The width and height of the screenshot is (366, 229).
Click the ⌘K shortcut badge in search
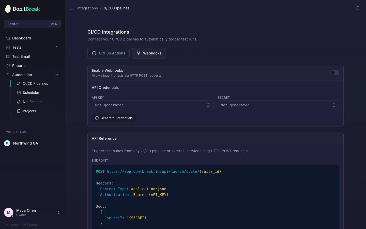coord(54,24)
